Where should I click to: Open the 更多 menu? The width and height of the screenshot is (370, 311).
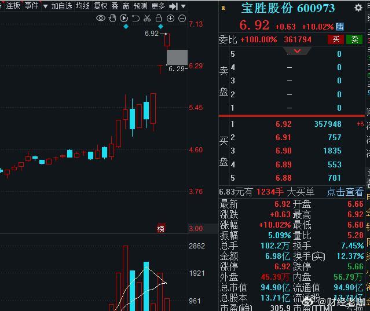(158, 6)
